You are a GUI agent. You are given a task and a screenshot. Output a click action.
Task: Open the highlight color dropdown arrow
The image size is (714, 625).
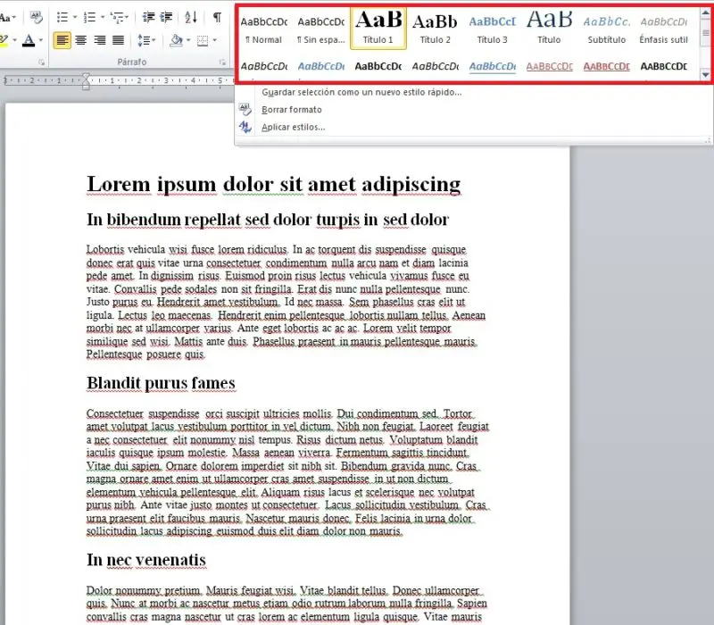tap(14, 40)
